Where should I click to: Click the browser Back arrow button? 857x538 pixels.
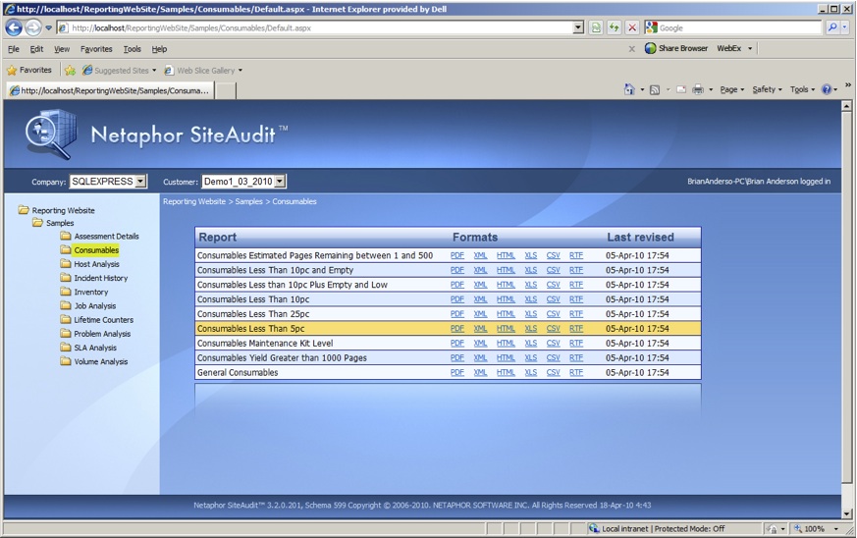click(x=14, y=27)
